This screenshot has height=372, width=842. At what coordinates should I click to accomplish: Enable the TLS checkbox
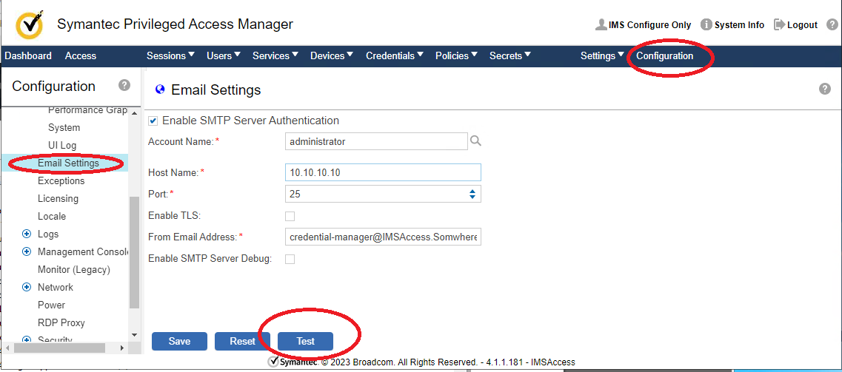click(290, 216)
